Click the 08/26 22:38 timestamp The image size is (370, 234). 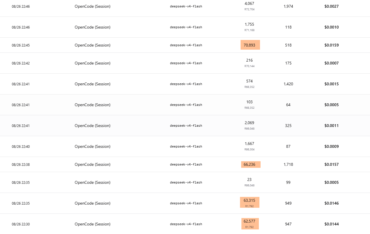21,165
